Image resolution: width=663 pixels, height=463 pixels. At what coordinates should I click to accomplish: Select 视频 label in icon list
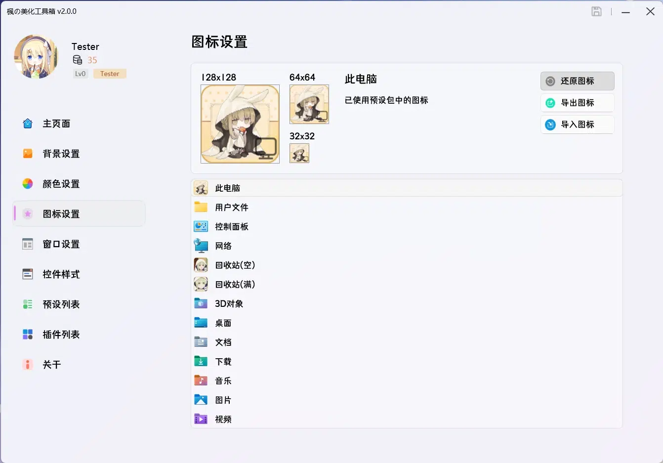click(x=223, y=420)
